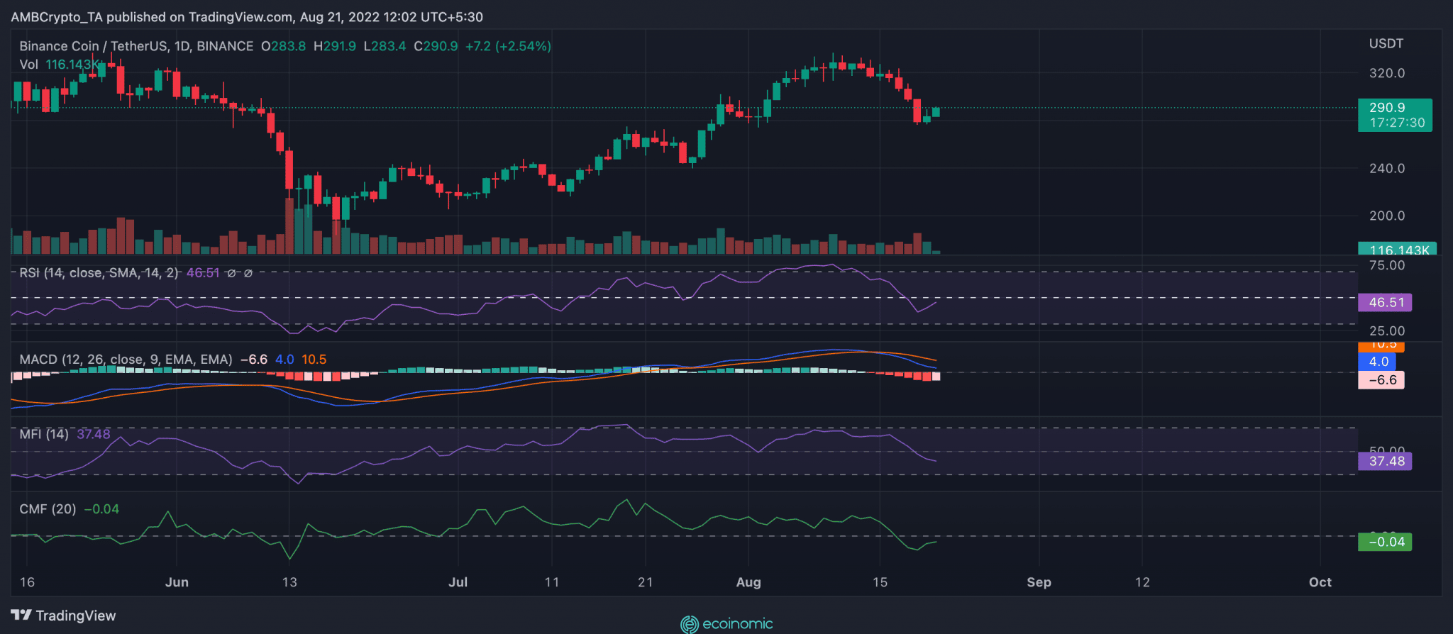Click the MACD histogram value −6.6 in legend
The image size is (1453, 634).
(253, 360)
